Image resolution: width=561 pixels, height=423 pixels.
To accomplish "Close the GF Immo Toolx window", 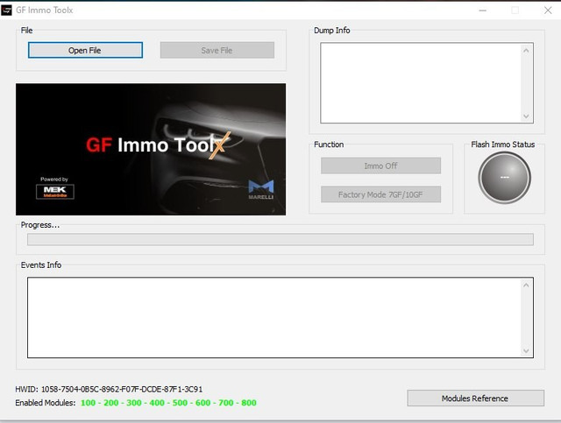I will tap(548, 11).
